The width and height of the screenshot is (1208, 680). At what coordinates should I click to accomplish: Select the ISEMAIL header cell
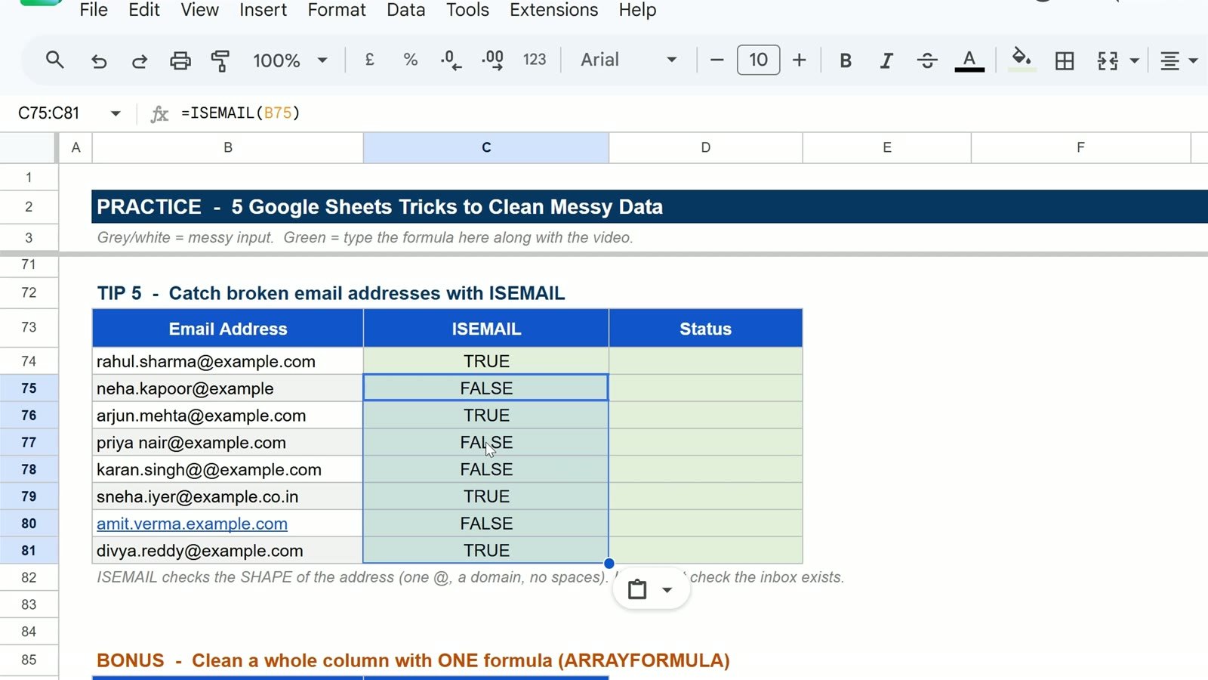pyautogui.click(x=486, y=329)
